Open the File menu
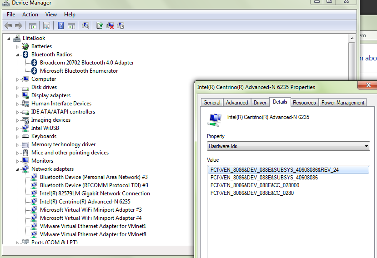 click(x=11, y=15)
